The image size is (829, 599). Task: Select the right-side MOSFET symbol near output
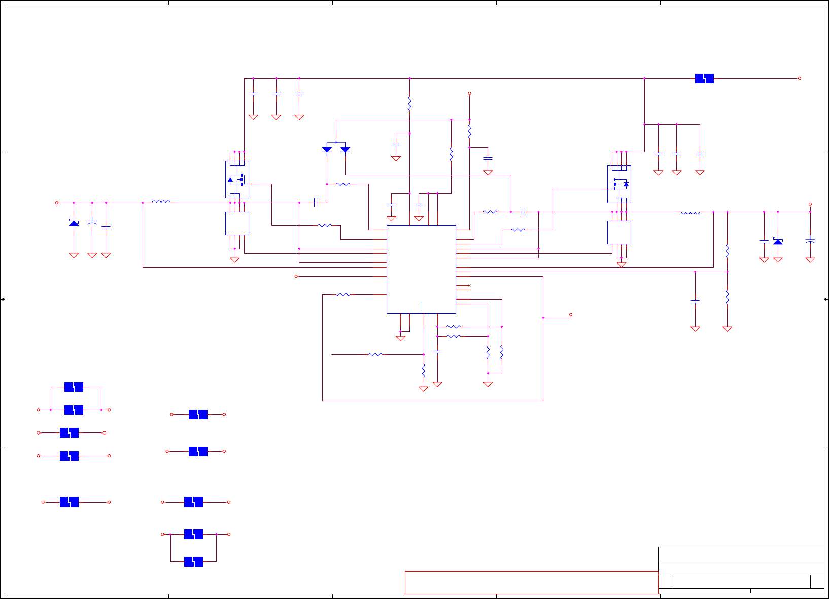coord(619,184)
